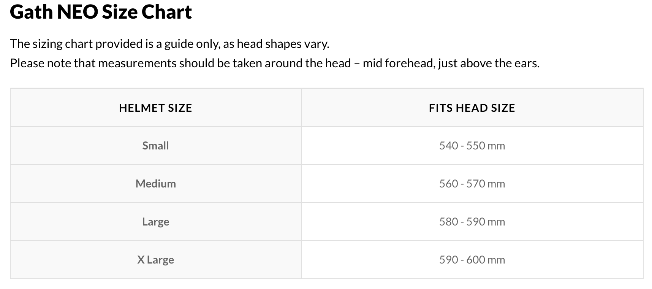
Task: Click the word Gath in the title
Action: coord(31,12)
